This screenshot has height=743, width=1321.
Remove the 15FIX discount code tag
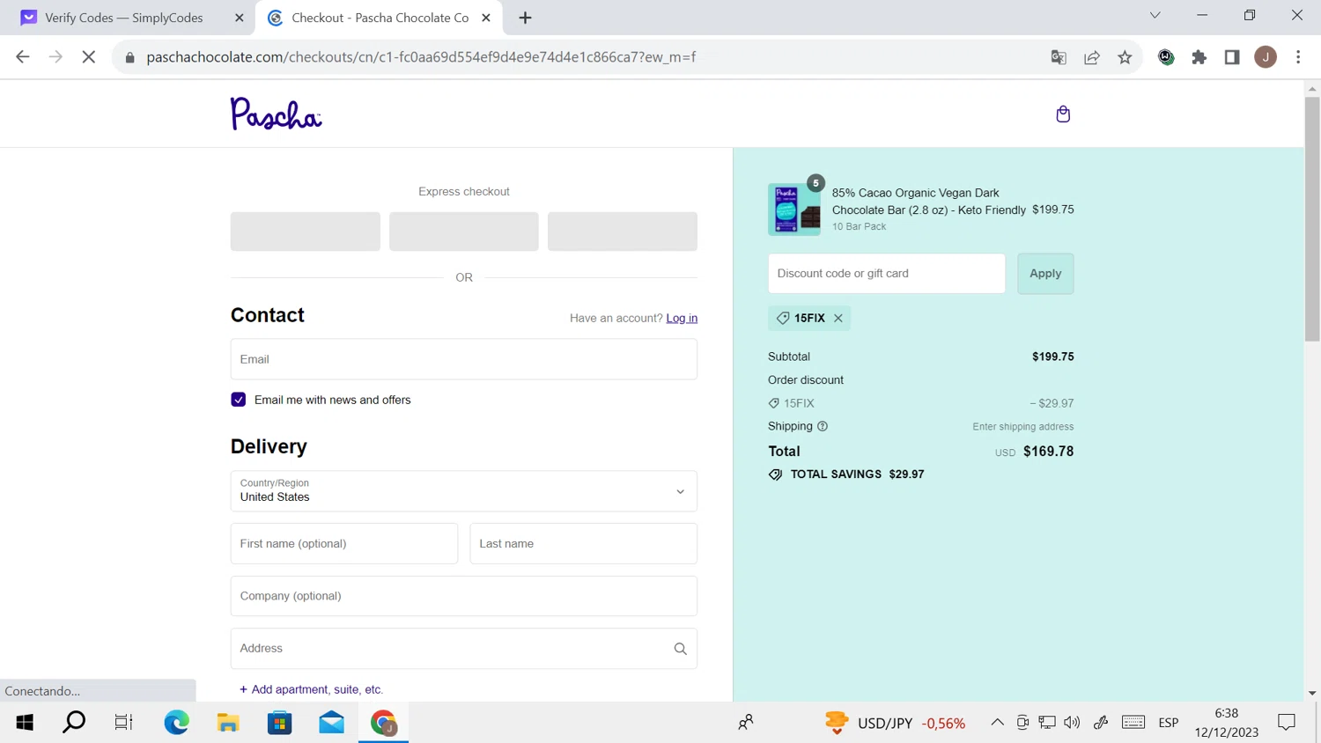click(838, 318)
